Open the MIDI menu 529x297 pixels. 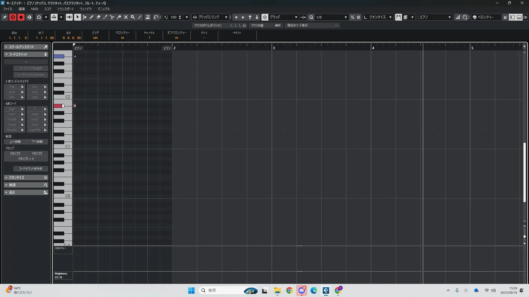click(34, 9)
